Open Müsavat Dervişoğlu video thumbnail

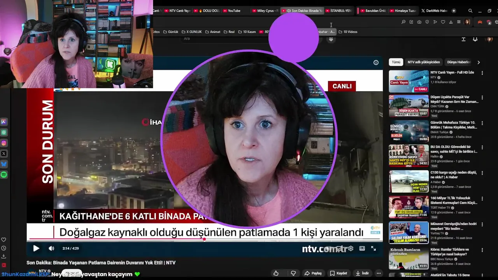pos(409,233)
